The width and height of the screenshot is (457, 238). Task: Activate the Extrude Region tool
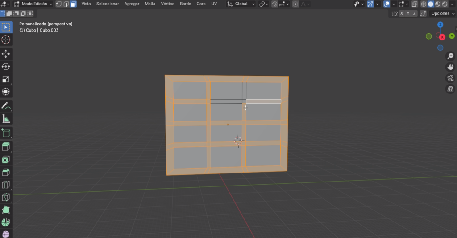[6, 147]
